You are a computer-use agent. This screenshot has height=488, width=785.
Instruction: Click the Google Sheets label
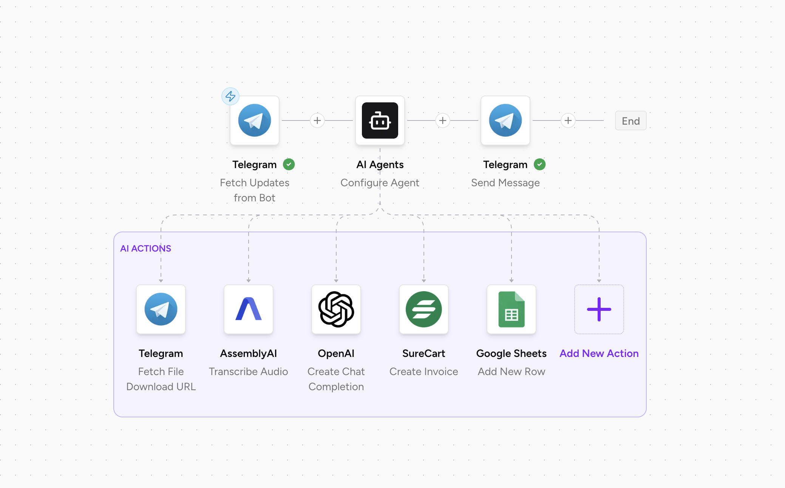[x=511, y=354]
